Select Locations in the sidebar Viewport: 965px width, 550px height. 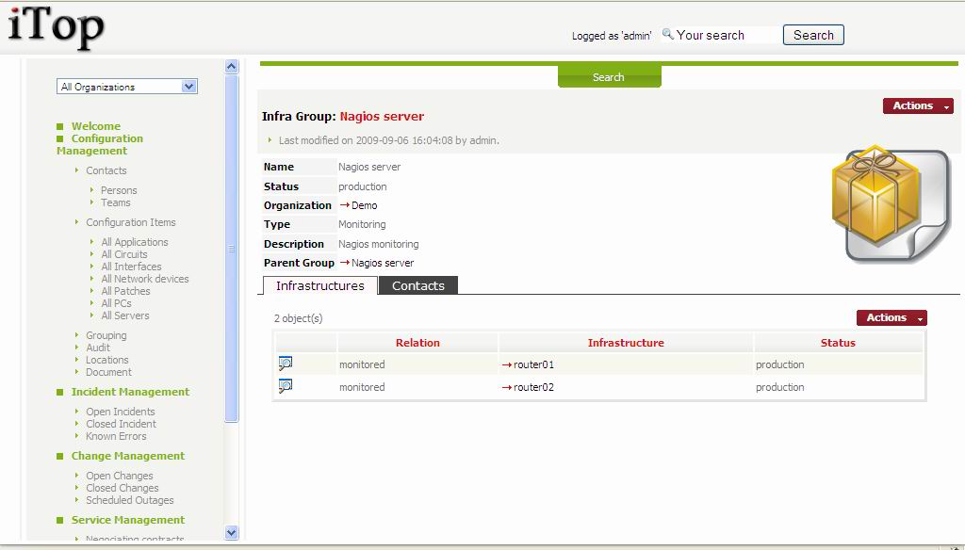(107, 360)
